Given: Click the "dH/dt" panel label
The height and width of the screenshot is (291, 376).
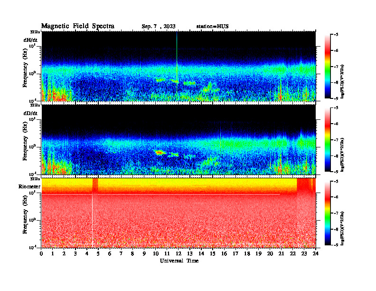Looking at the screenshot, I should coord(30,40).
